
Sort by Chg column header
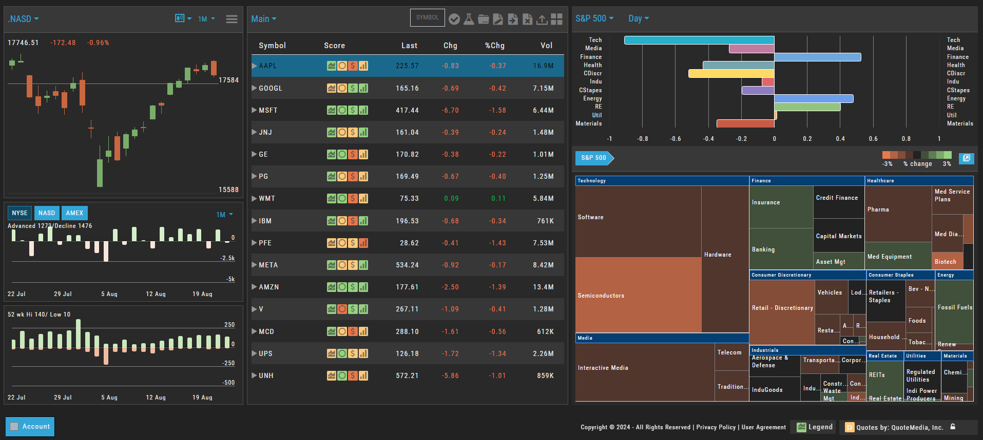450,46
